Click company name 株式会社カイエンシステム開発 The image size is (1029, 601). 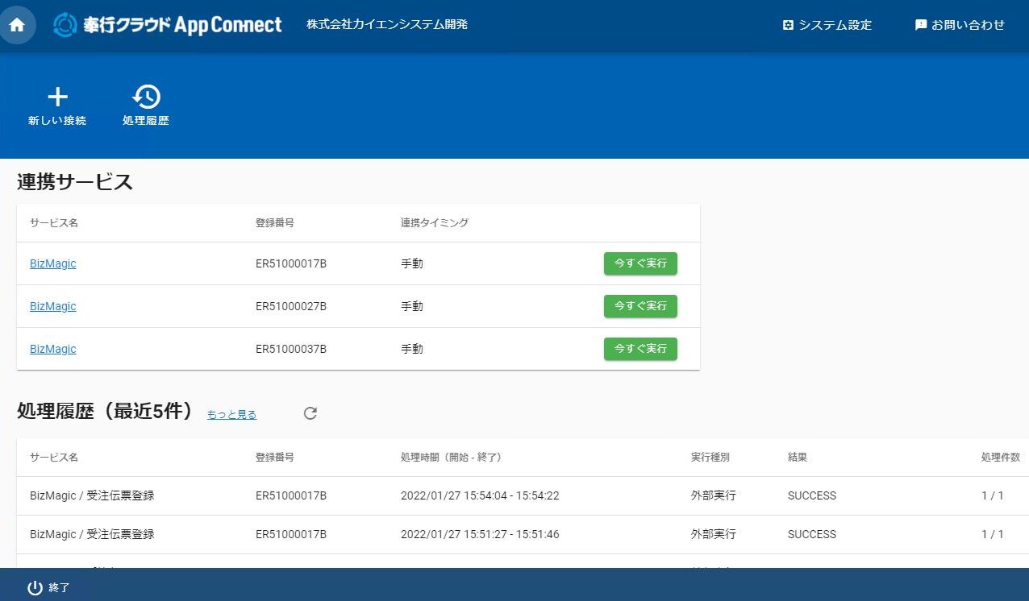point(387,24)
